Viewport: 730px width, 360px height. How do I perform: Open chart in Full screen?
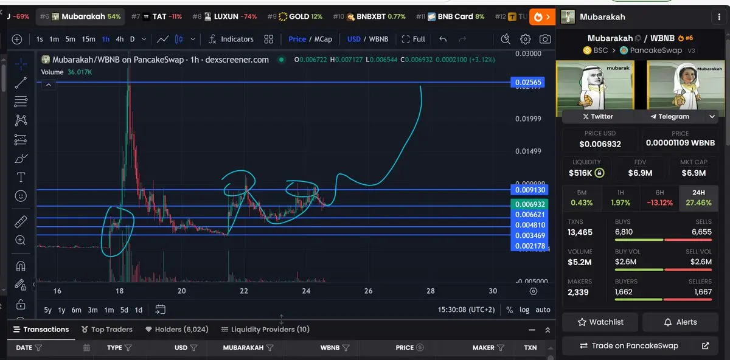point(414,39)
